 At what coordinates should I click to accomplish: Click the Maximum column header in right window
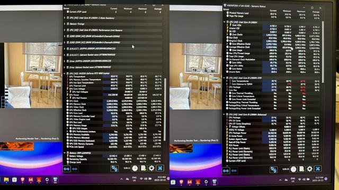point(301,11)
